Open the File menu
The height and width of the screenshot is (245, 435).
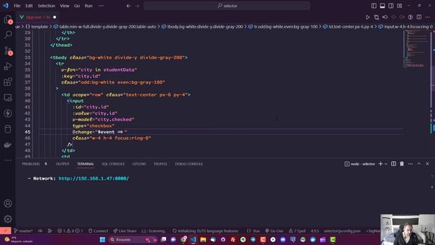click(17, 6)
